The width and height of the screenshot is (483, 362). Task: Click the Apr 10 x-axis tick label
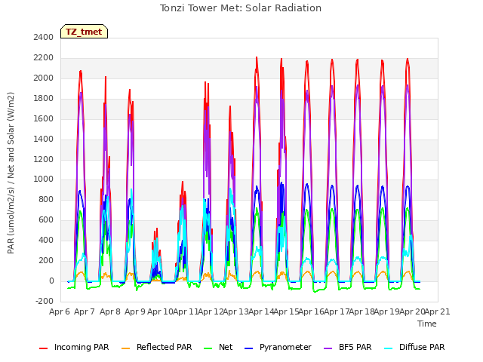(x=160, y=311)
